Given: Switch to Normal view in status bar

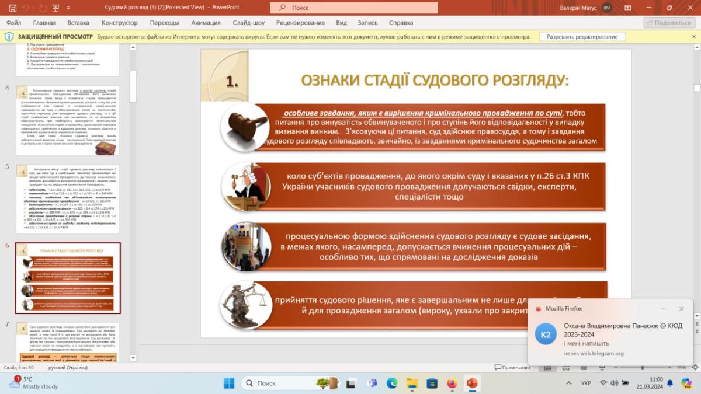Looking at the screenshot, I should click(547, 368).
